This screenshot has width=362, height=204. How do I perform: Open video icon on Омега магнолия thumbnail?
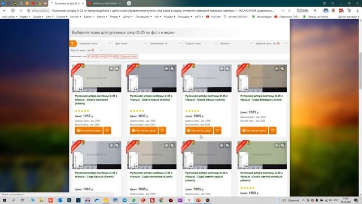(111, 69)
